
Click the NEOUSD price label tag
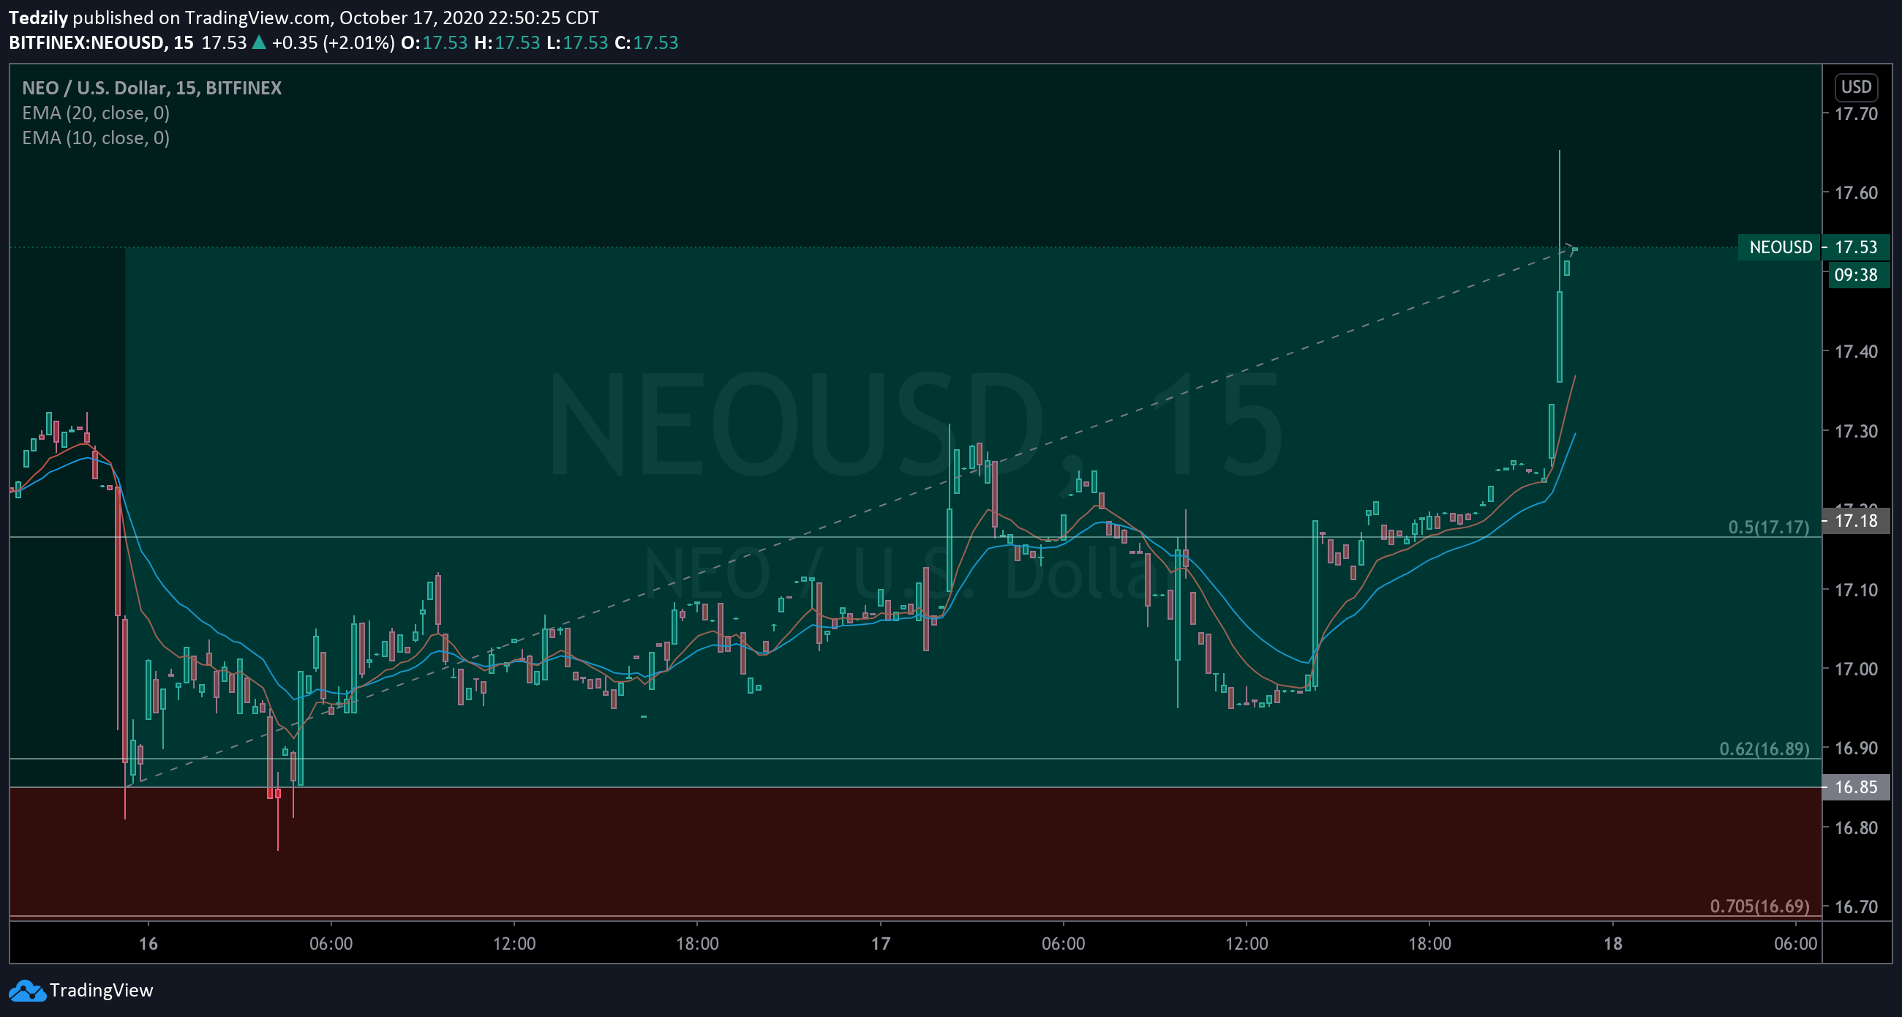click(x=1780, y=247)
